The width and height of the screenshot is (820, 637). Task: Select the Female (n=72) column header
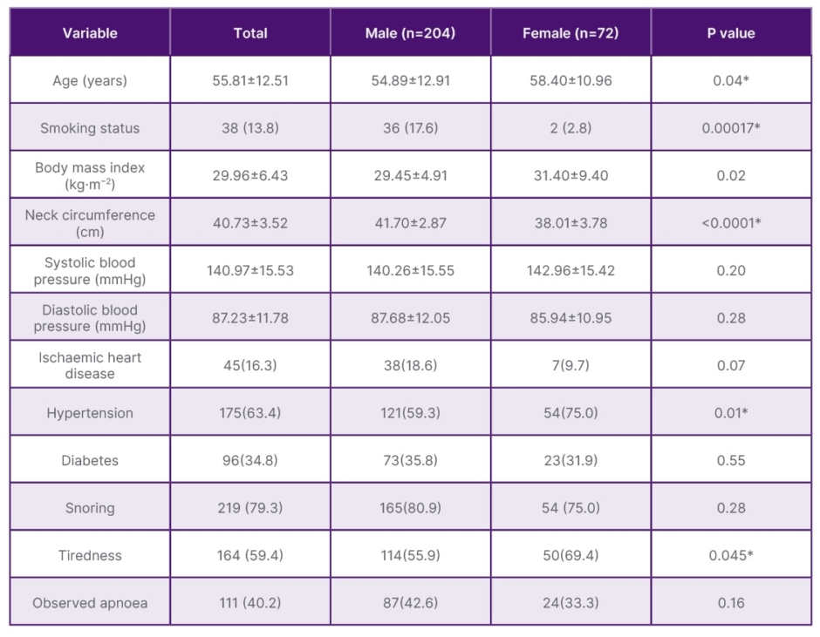(571, 33)
